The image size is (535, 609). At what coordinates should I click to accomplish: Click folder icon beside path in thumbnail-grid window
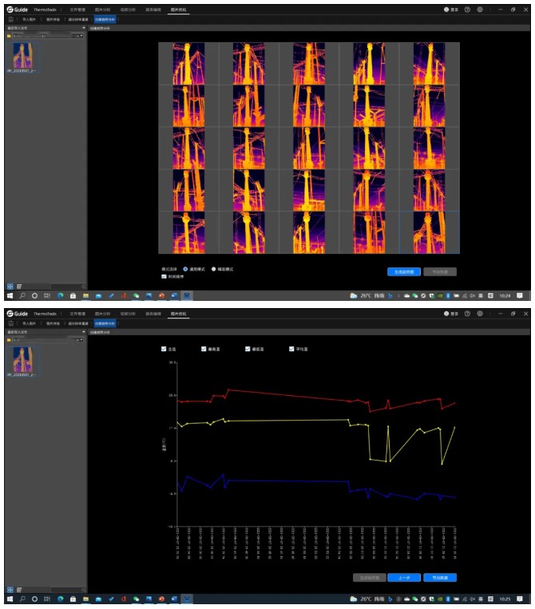point(9,36)
